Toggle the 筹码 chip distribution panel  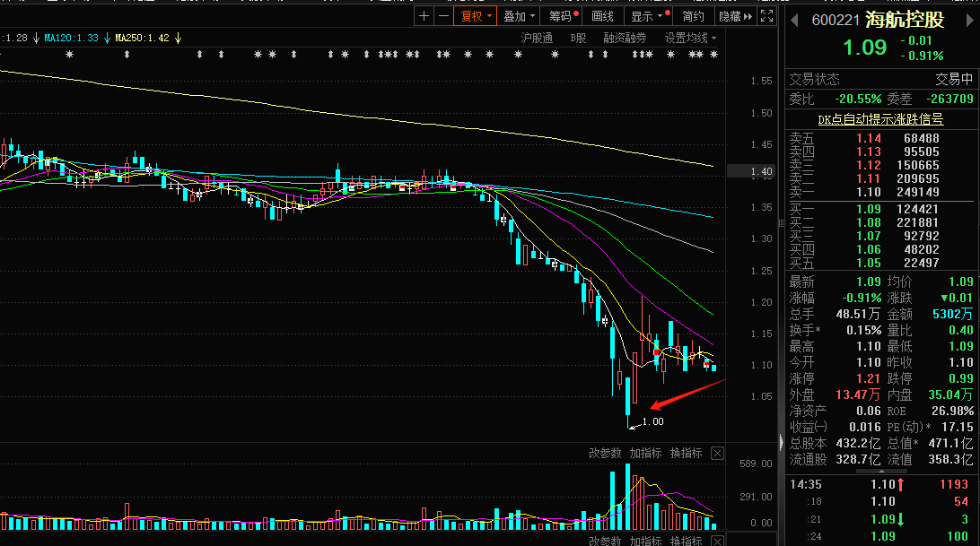pyautogui.click(x=563, y=16)
